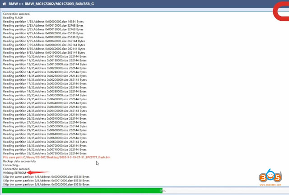Screen dimensions: 289x195
Task: Select log line 'Reading partition 3/35' at 0x00018000
Action: (x=43, y=29)
